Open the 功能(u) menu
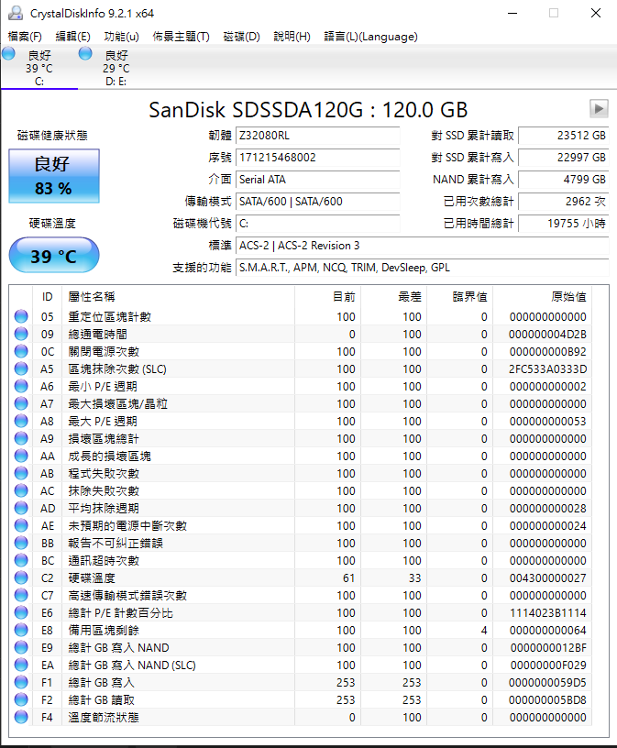 click(x=121, y=37)
